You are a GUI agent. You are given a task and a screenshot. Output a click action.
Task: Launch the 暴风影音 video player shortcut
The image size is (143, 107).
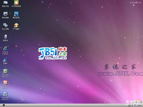coord(16,15)
